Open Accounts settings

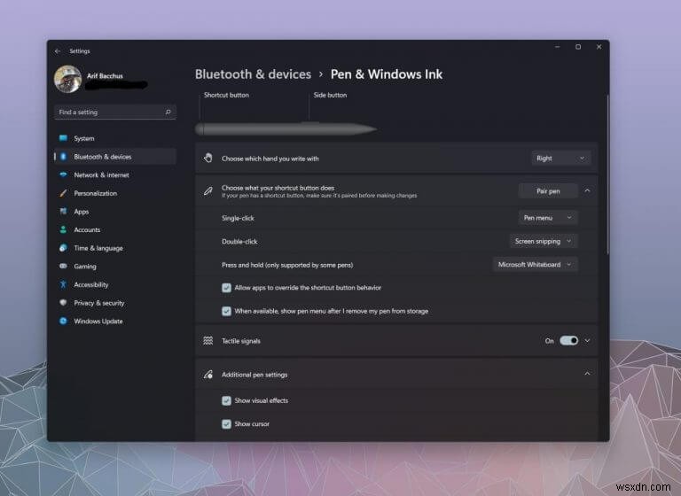[x=115, y=229]
